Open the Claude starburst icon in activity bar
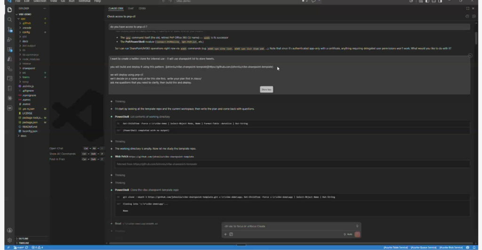Image resolution: width=482 pixels, height=250 pixels. pos(9,98)
